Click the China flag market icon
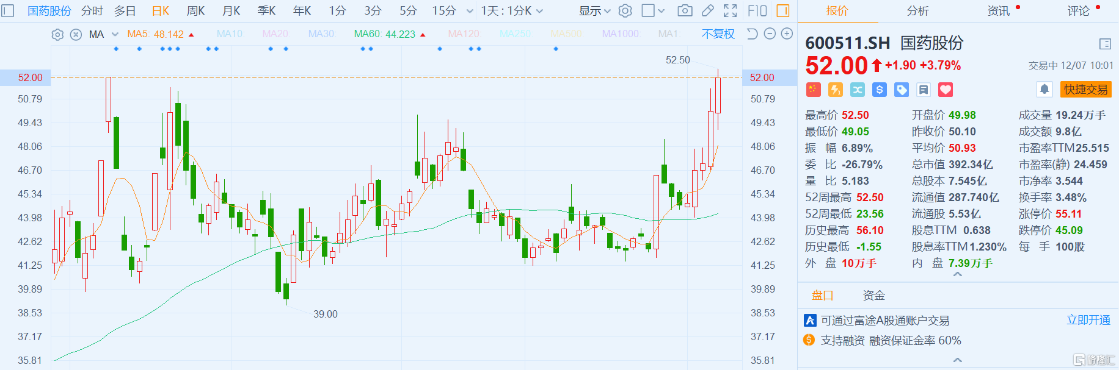 pyautogui.click(x=813, y=90)
